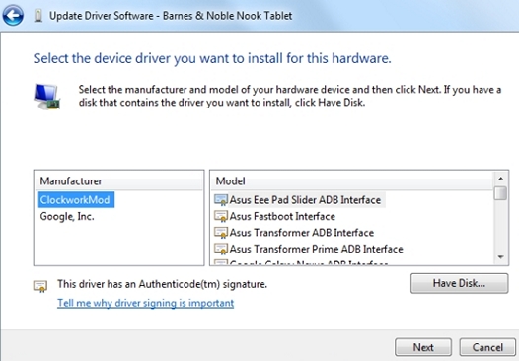
Task: Go back with the blue arrow button
Action: [x=13, y=15]
